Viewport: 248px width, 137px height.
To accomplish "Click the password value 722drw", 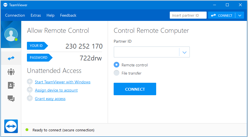I will coord(91,58).
